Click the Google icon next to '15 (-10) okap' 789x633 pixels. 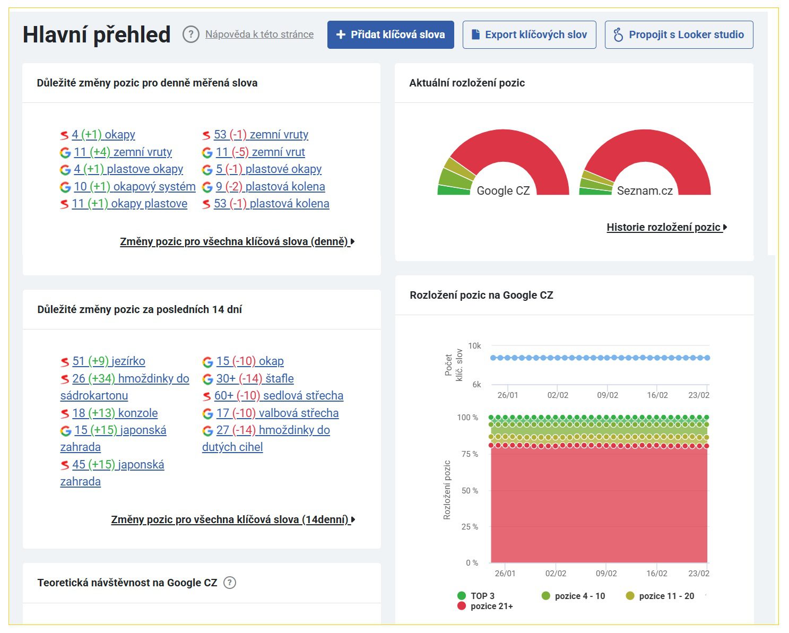click(x=207, y=362)
